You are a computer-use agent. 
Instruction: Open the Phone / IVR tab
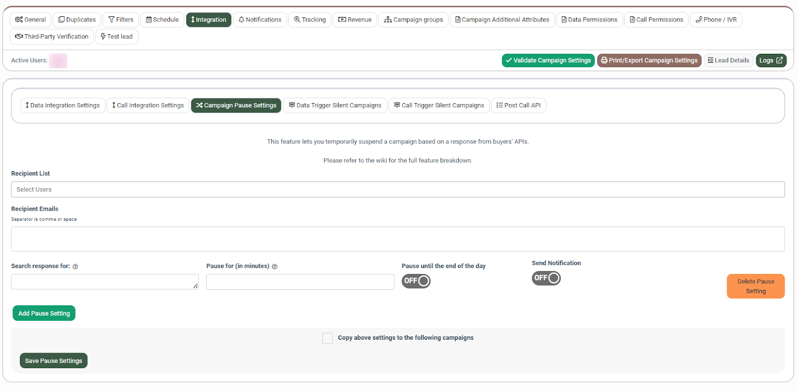tap(716, 20)
